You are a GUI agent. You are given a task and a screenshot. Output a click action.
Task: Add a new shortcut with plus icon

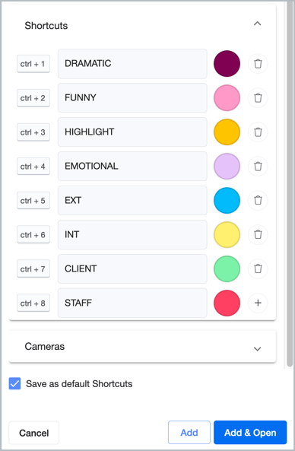[x=258, y=303]
